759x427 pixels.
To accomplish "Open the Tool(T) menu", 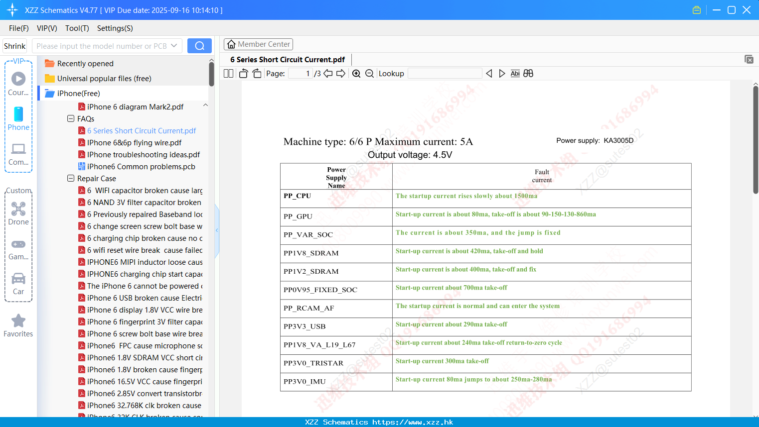I will point(77,28).
